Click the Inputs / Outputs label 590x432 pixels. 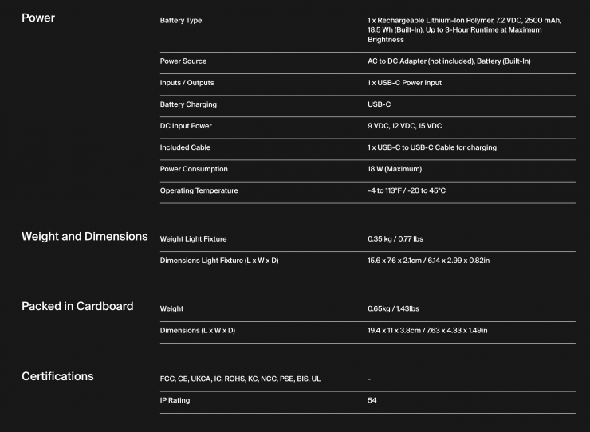point(187,83)
